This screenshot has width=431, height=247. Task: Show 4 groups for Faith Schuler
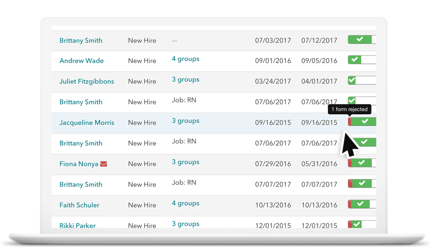coord(185,203)
